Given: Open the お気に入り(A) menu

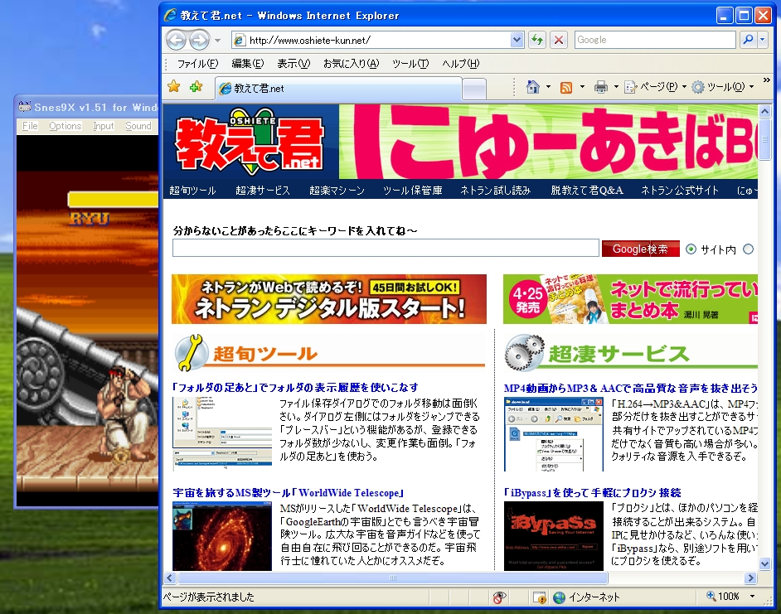Looking at the screenshot, I should pos(352,64).
